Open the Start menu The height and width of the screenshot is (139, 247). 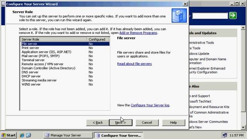pyautogui.click(x=8, y=135)
